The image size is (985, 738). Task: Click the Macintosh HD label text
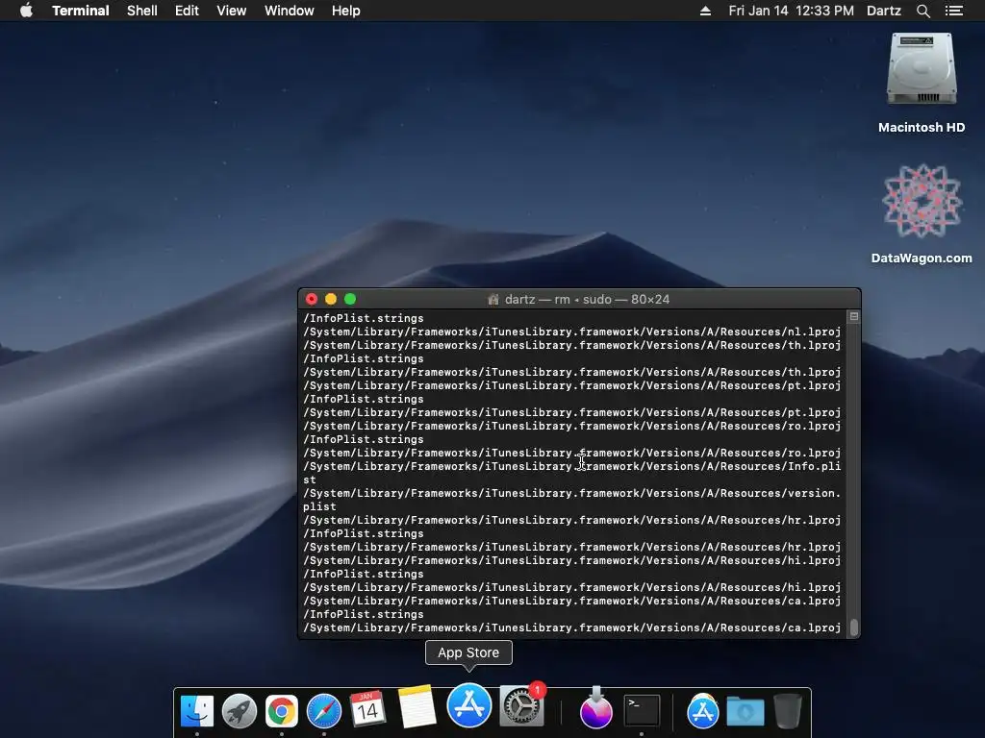pos(922,128)
